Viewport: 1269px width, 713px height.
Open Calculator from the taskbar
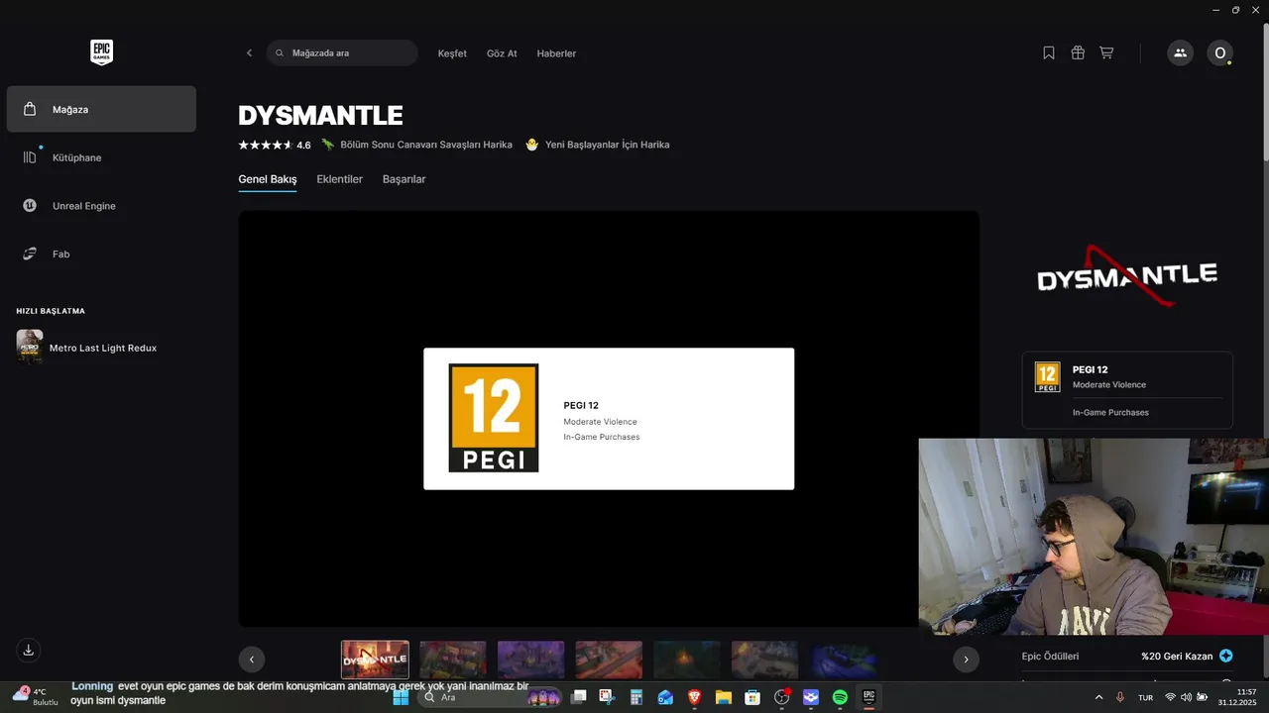point(636,697)
